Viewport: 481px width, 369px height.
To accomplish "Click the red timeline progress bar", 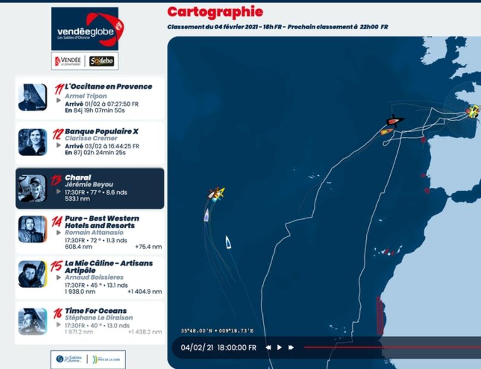I will coord(392,347).
